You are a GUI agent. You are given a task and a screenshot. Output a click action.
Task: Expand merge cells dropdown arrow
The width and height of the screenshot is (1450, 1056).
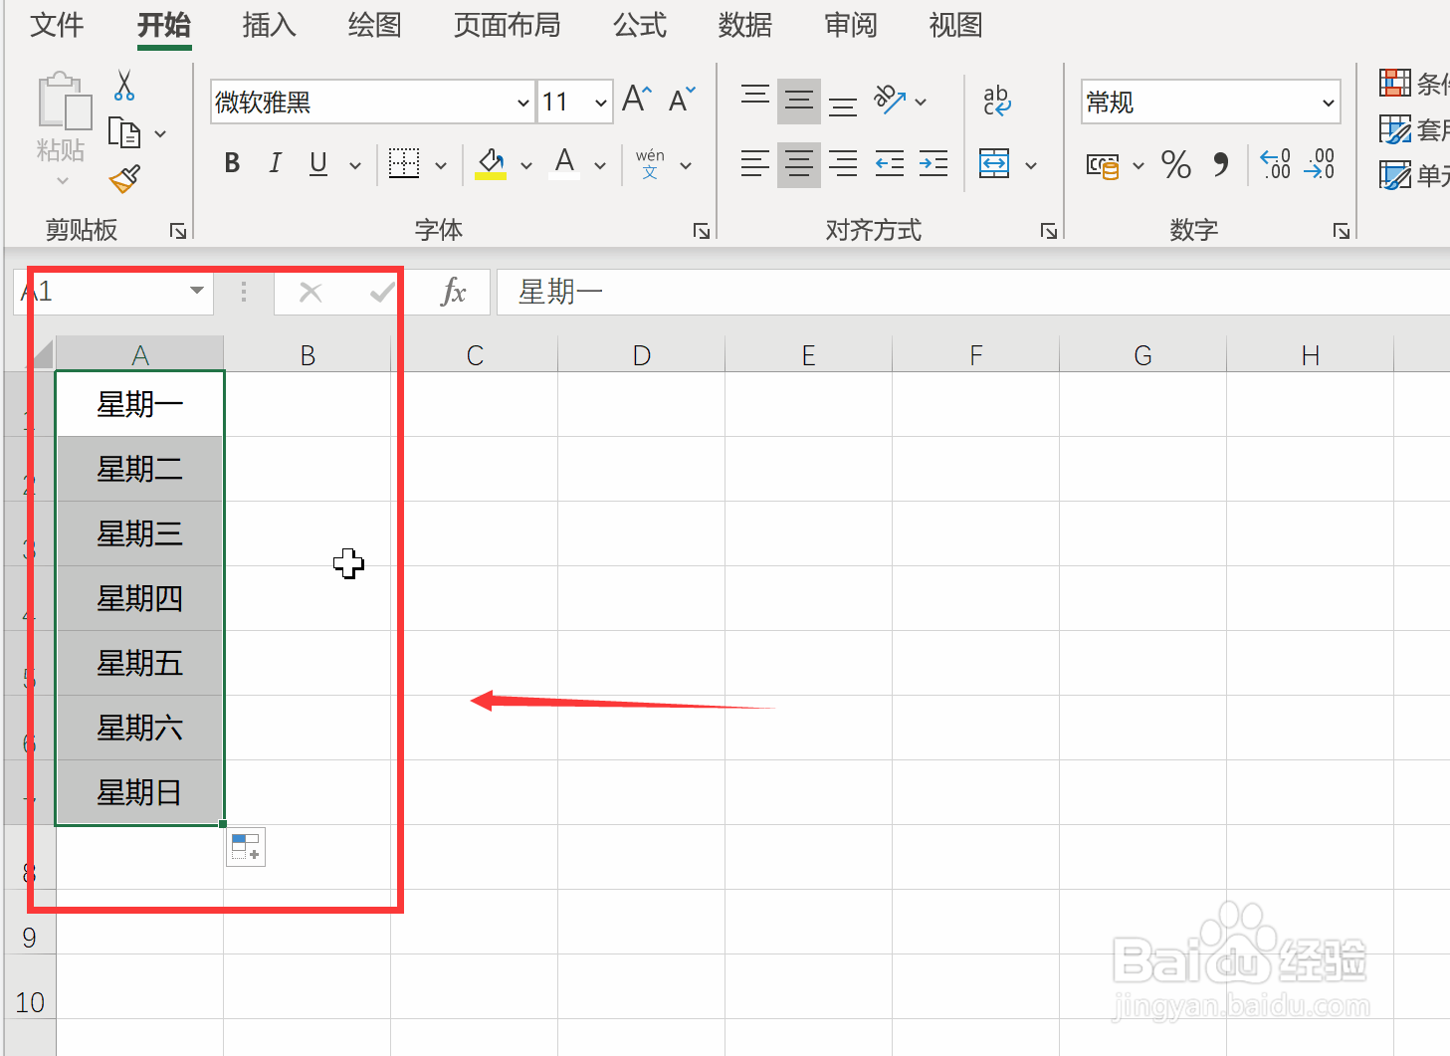tap(1031, 165)
